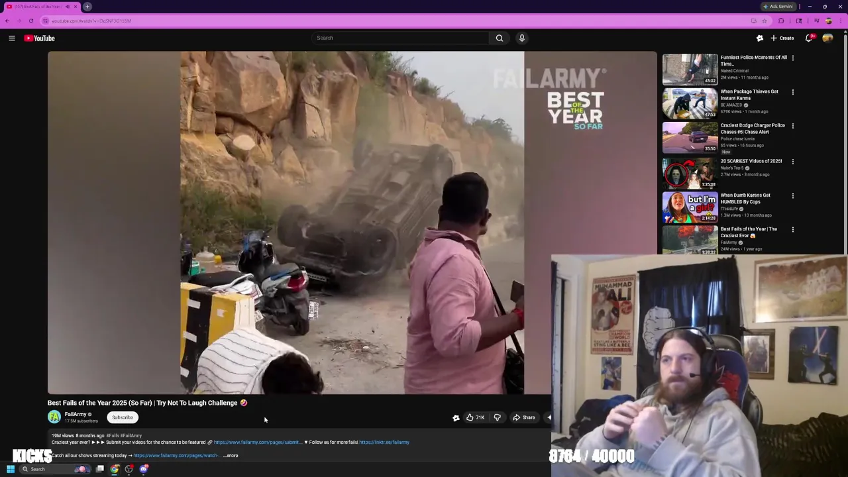Open options menu for When Package Thieves video

click(792, 92)
